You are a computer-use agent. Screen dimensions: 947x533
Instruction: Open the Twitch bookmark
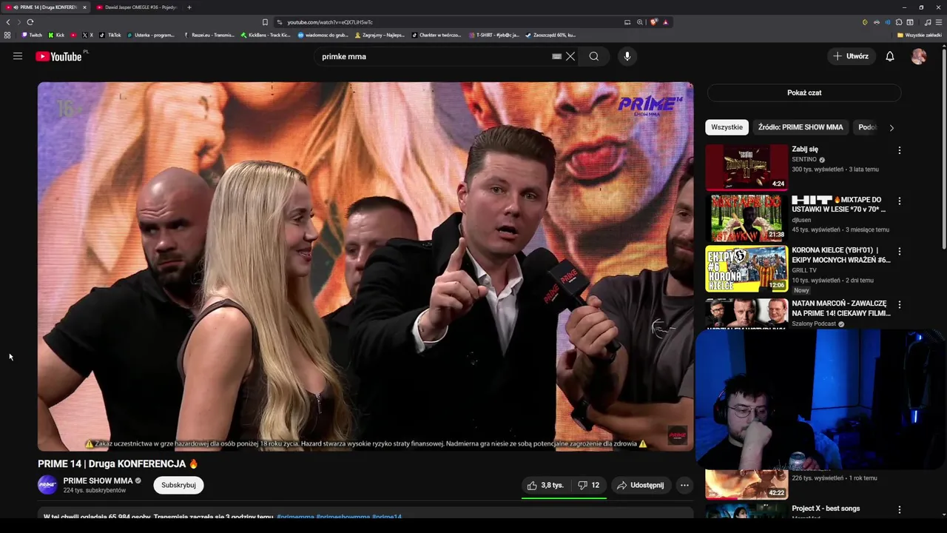pyautogui.click(x=32, y=35)
